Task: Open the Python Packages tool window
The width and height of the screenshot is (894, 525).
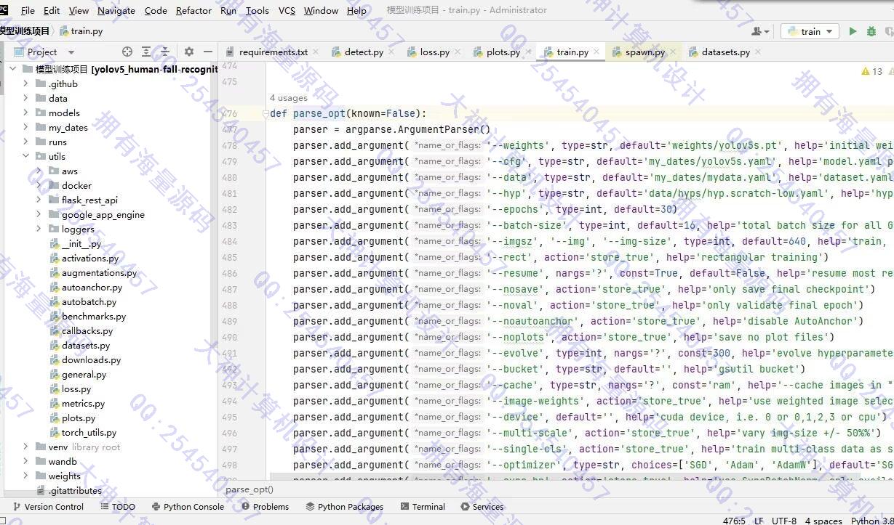Action: 345,507
